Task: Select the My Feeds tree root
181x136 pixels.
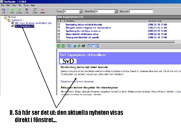Action: point(12,17)
